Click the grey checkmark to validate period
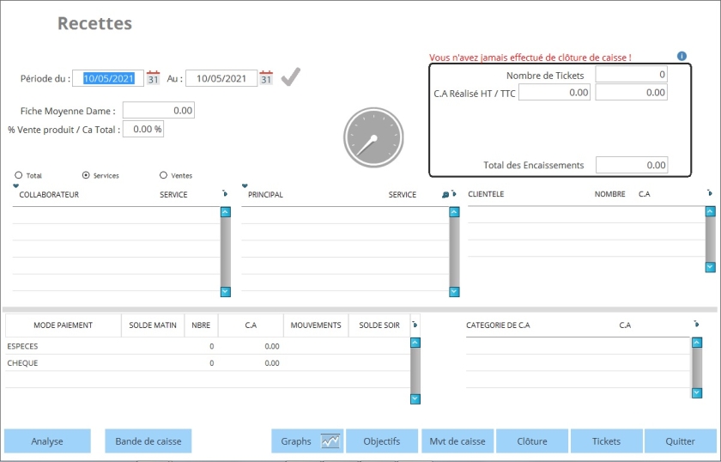 (x=291, y=77)
